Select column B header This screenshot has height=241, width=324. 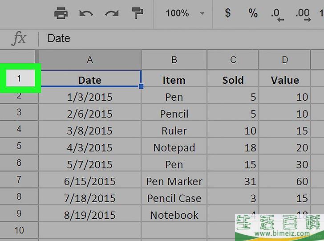coord(174,60)
